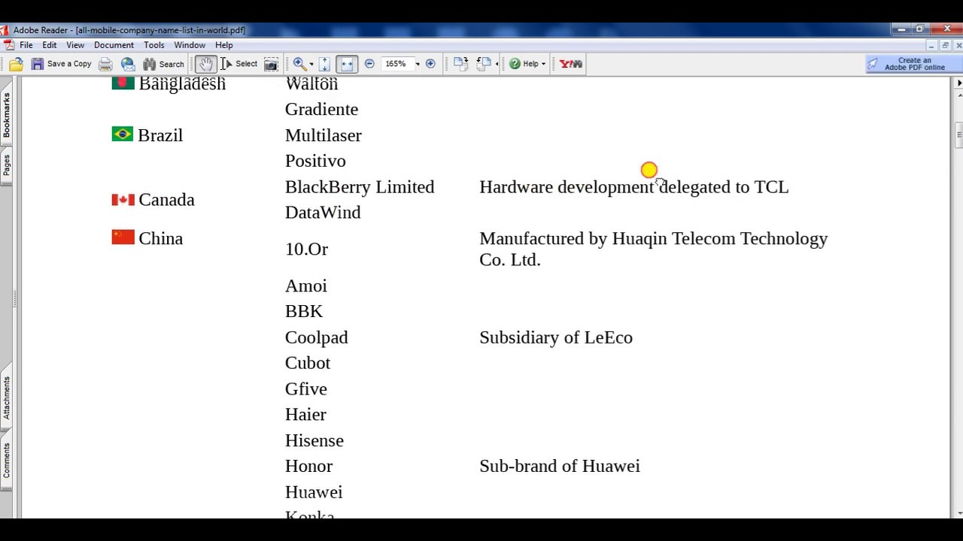Viewport: 963px width, 541px height.
Task: Click the text "Positivo"
Action: [x=315, y=161]
